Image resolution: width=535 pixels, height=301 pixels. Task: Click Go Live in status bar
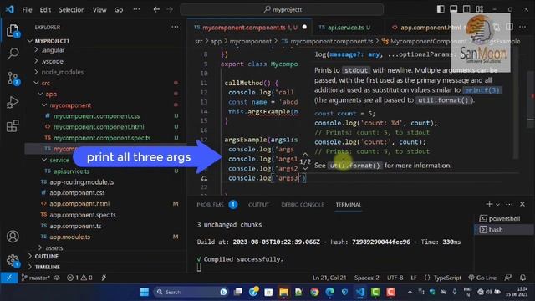point(482,278)
